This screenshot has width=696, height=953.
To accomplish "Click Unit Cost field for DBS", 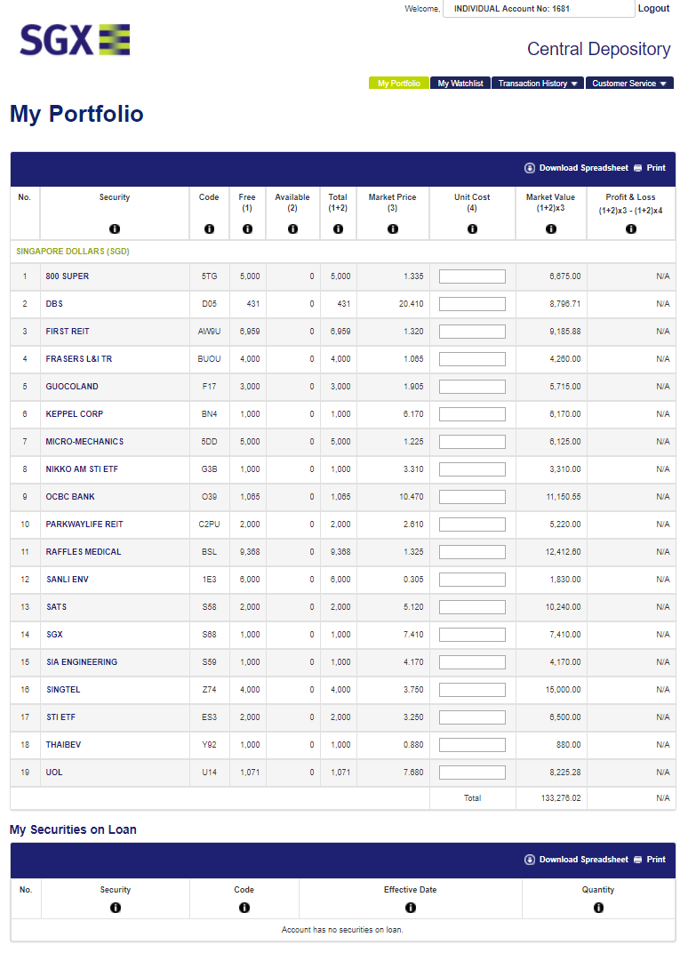I will 472,304.
